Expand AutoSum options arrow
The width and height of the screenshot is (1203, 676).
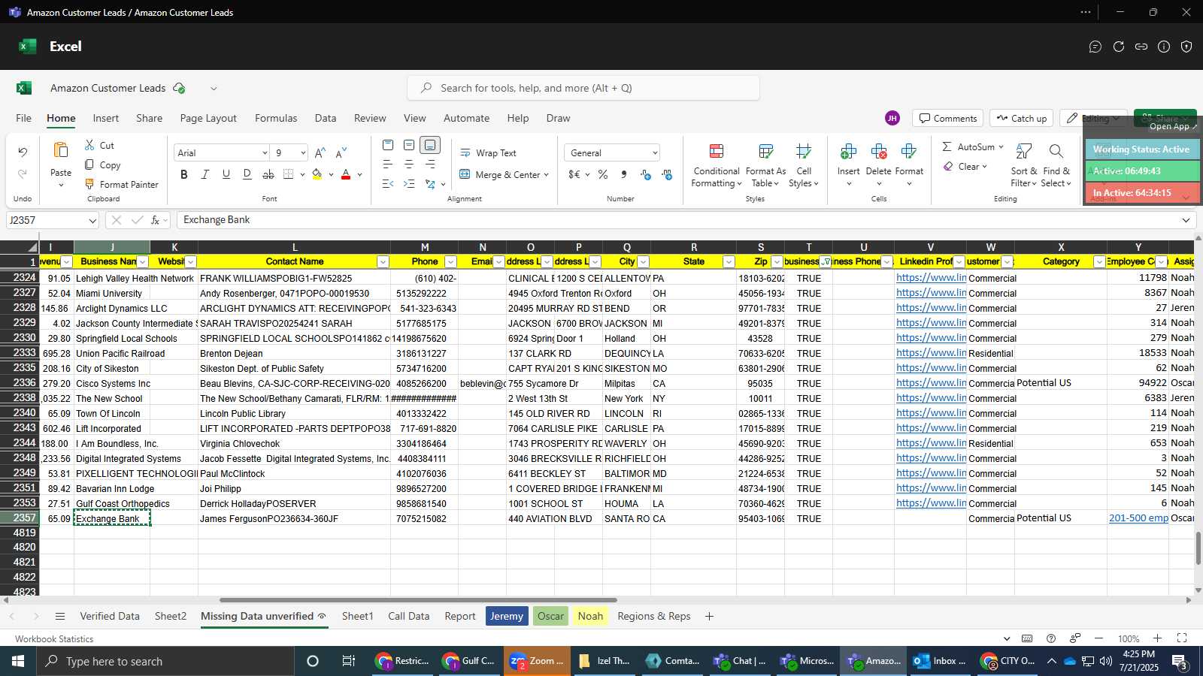(x=1001, y=146)
